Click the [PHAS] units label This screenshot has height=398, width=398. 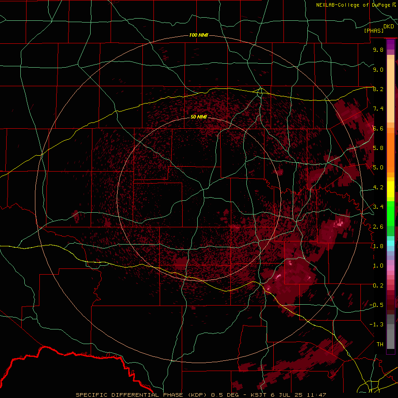point(374,31)
